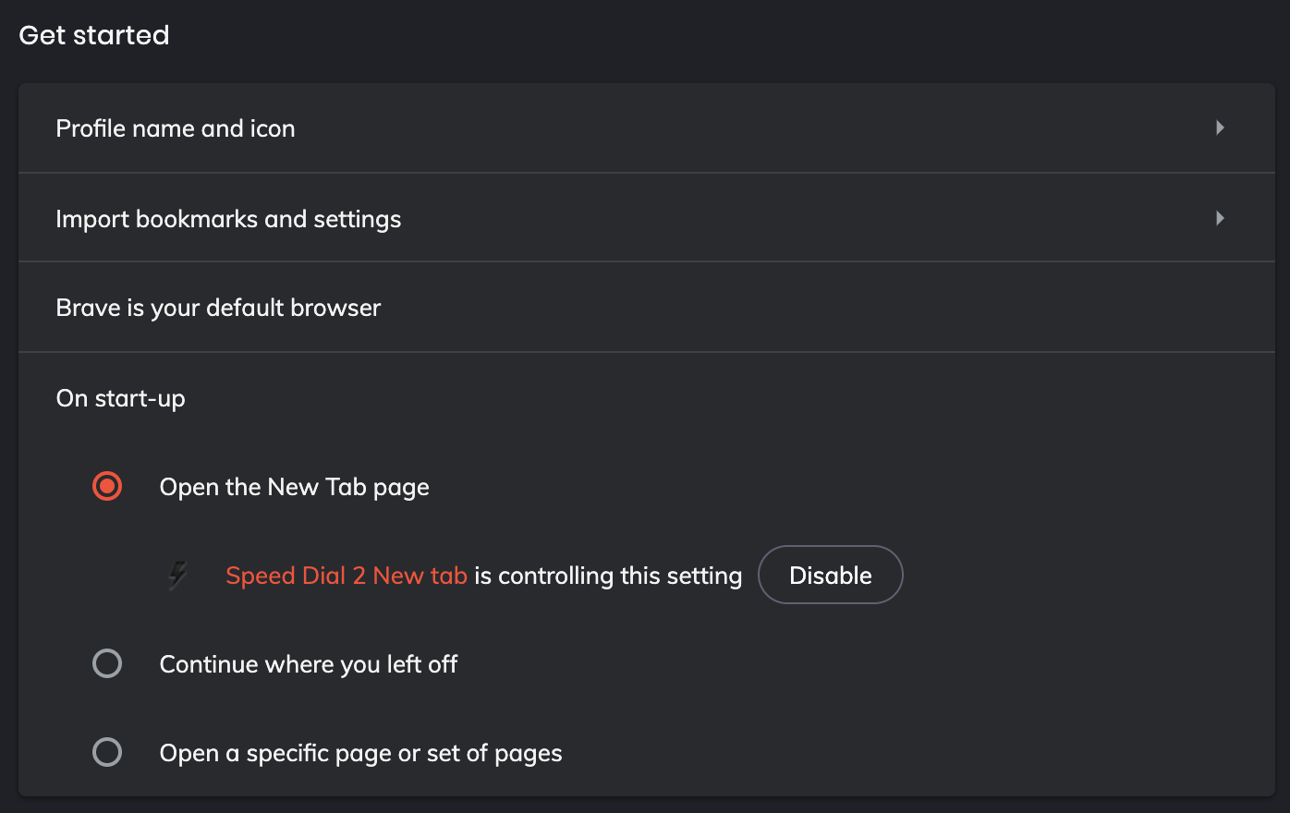Screen dimensions: 1290x813
Task: Click blank area of default browser row
Action: (x=785, y=308)
